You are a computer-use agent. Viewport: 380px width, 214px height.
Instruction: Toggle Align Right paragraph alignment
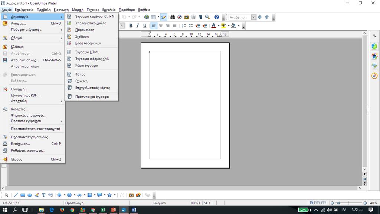coord(168,26)
